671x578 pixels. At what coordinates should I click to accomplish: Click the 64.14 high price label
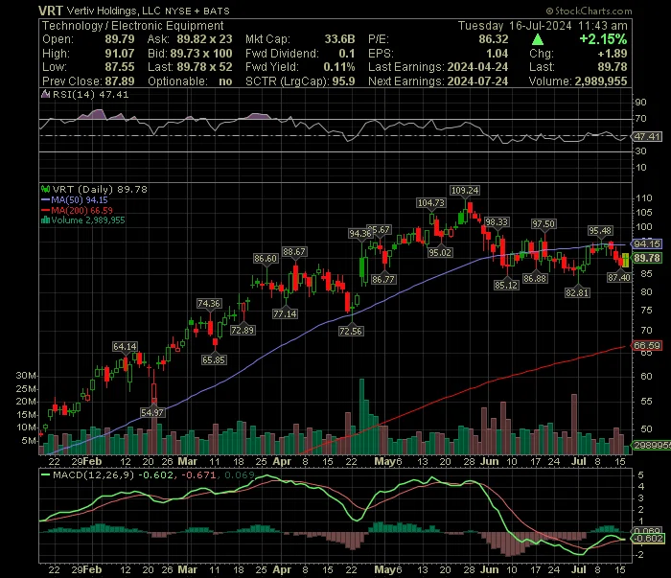125,347
